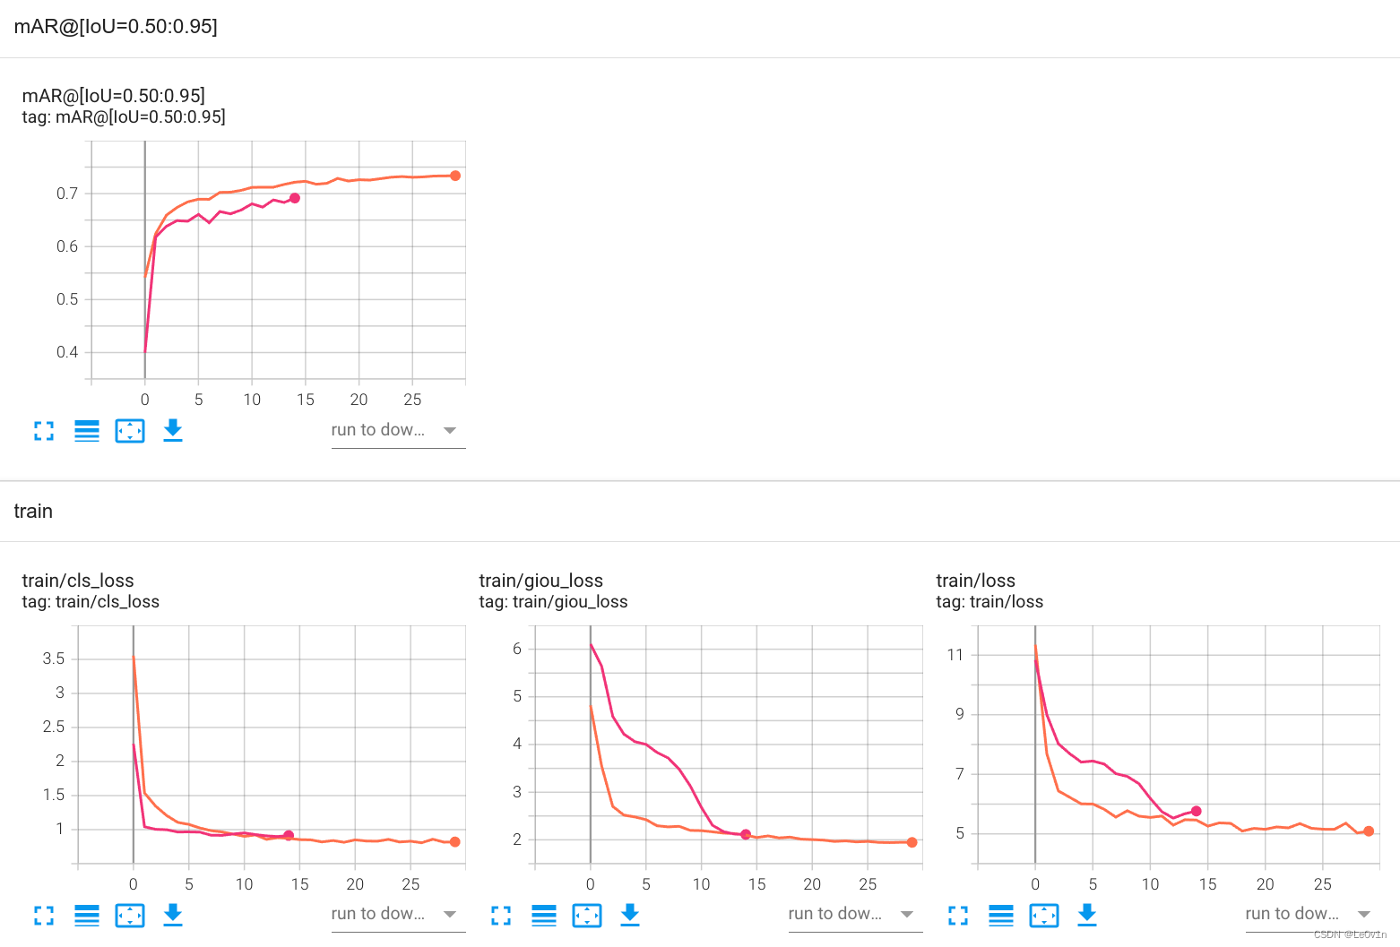Open run to download dropdown under train/cls_loss
This screenshot has height=947, width=1400.
point(398,914)
